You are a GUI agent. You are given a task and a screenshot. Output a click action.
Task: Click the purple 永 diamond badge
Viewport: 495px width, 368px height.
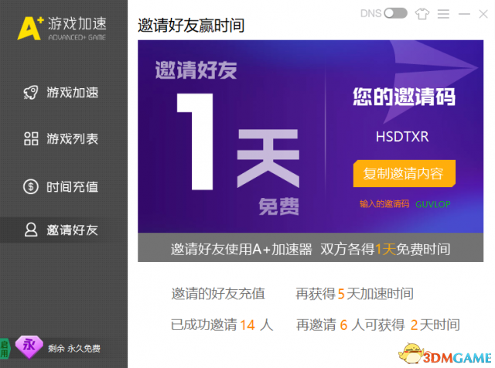29,346
